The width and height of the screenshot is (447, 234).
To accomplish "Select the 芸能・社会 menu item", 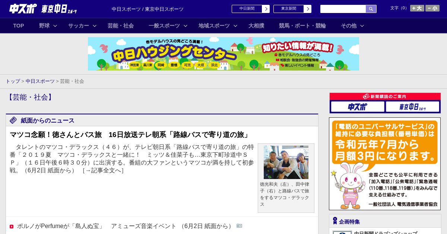I will coord(121,26).
